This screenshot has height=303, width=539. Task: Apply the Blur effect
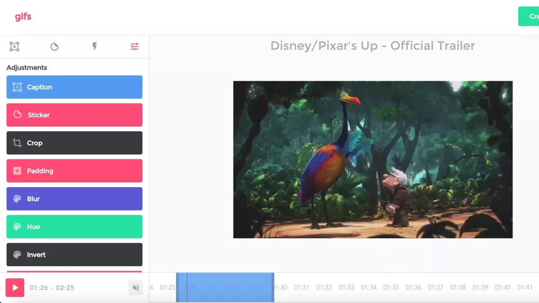75,199
